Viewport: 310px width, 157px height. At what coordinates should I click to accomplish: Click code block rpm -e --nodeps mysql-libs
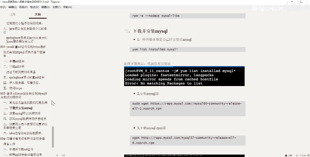click(187, 16)
